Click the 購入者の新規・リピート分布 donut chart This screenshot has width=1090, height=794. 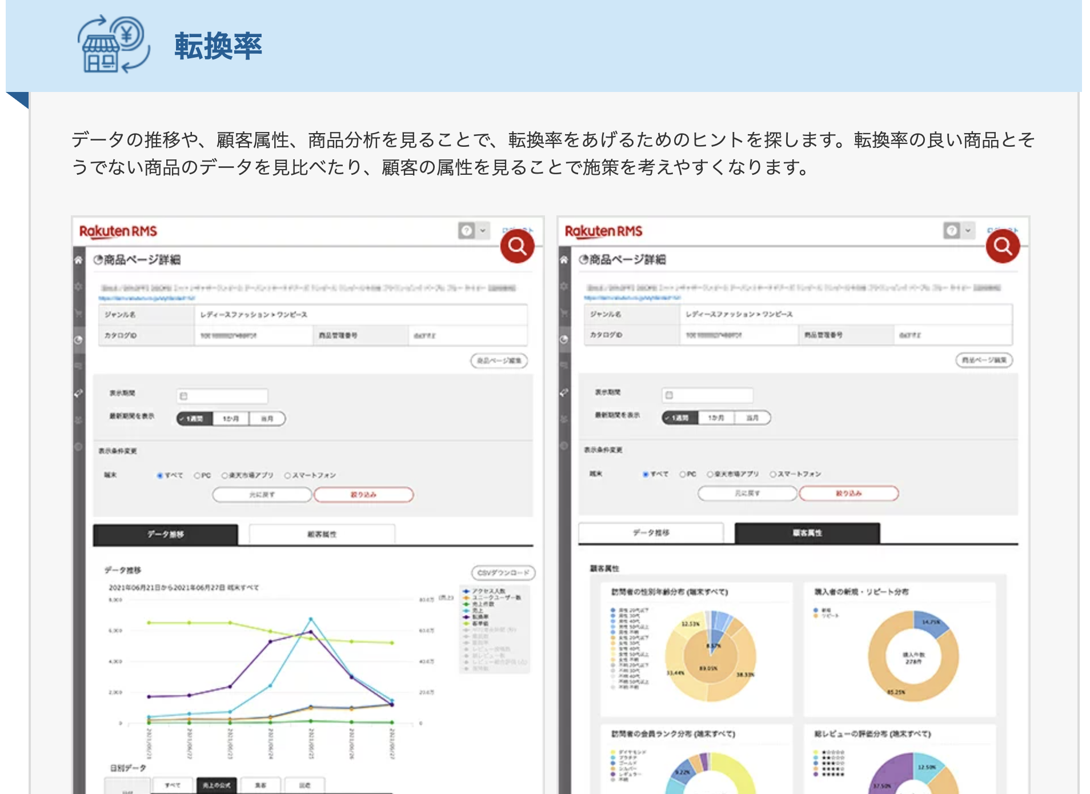pos(913,656)
